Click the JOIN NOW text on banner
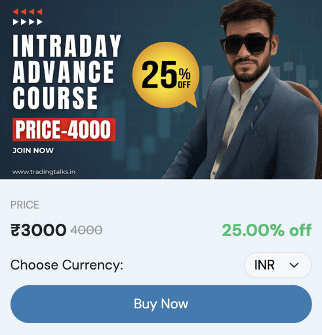This screenshot has width=322, height=335. pos(33,150)
